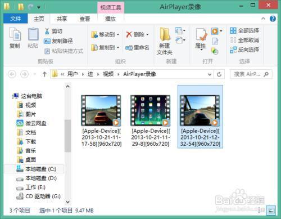Open the Play (播放) ribbon tab
281x219 pixels.
[x=111, y=19]
